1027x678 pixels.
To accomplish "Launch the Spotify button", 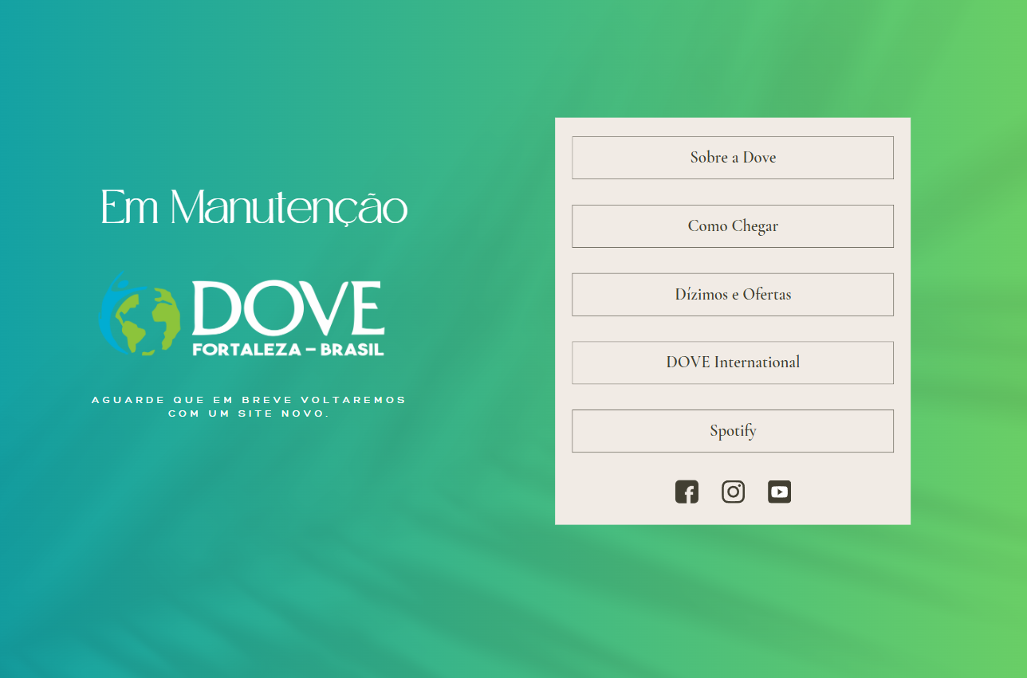I will coord(733,431).
